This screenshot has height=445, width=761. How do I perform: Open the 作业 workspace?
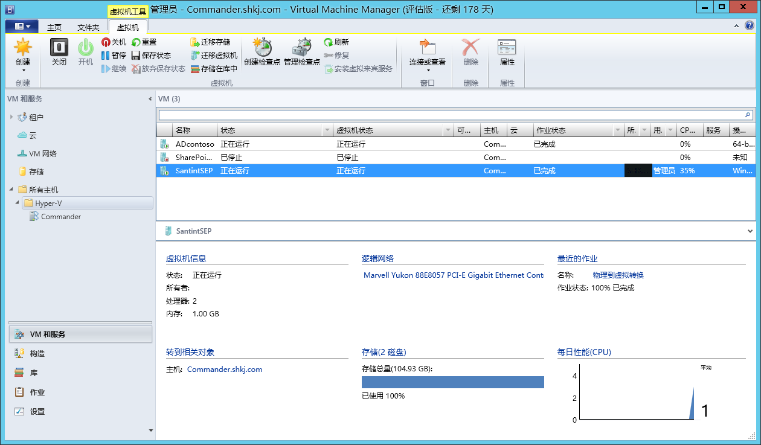point(80,392)
